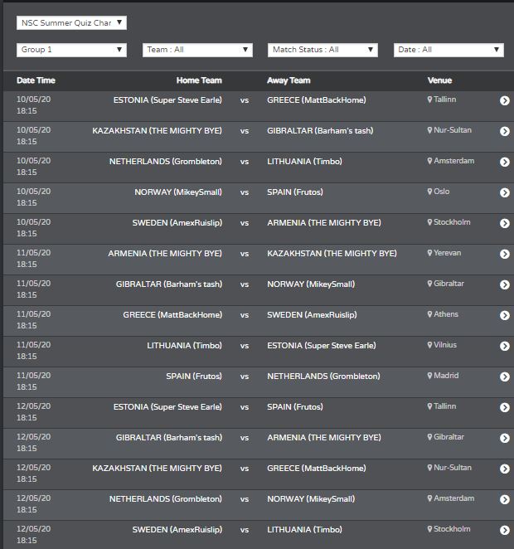Open Spain vs Netherlands match arrow icon
This screenshot has height=549, width=514.
point(505,377)
